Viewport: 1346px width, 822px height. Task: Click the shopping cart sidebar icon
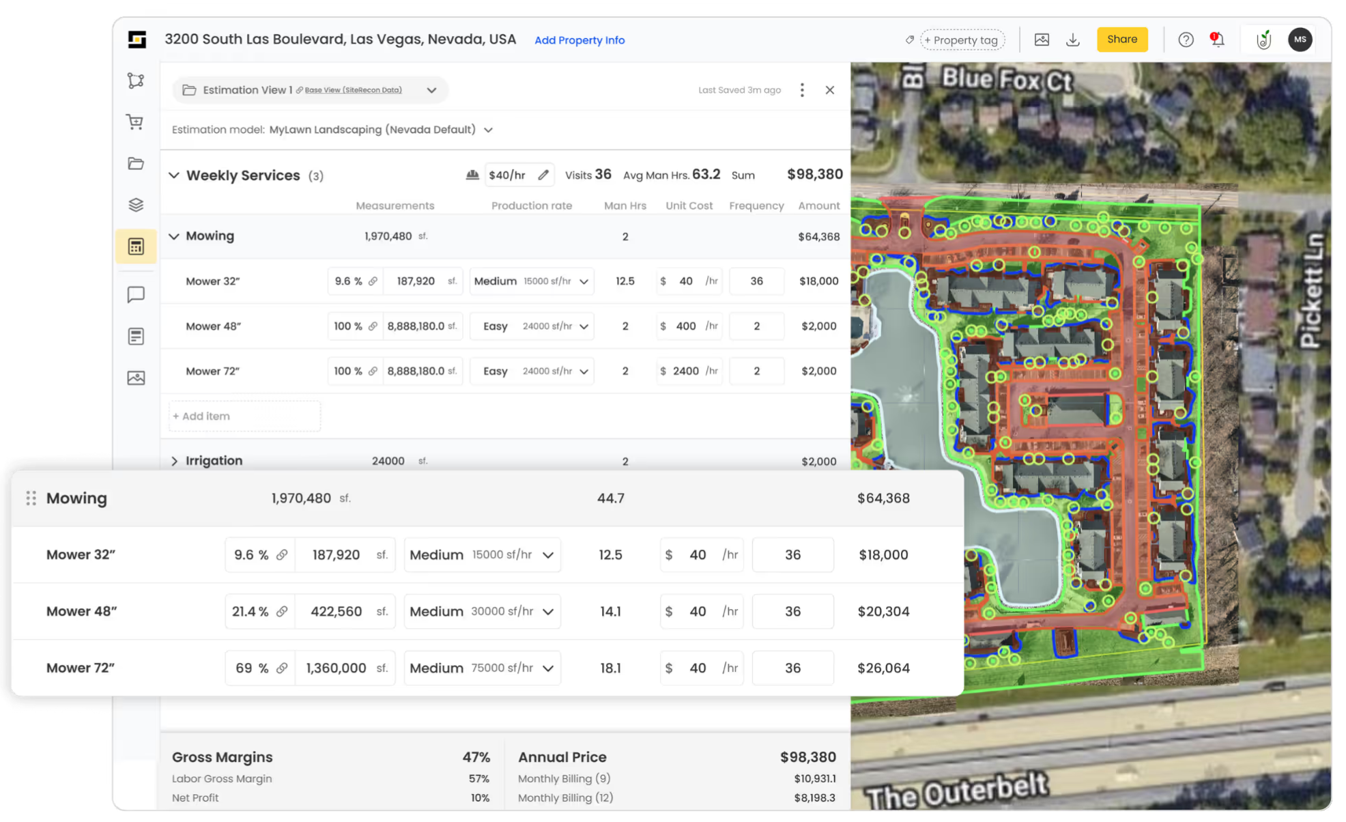point(135,122)
